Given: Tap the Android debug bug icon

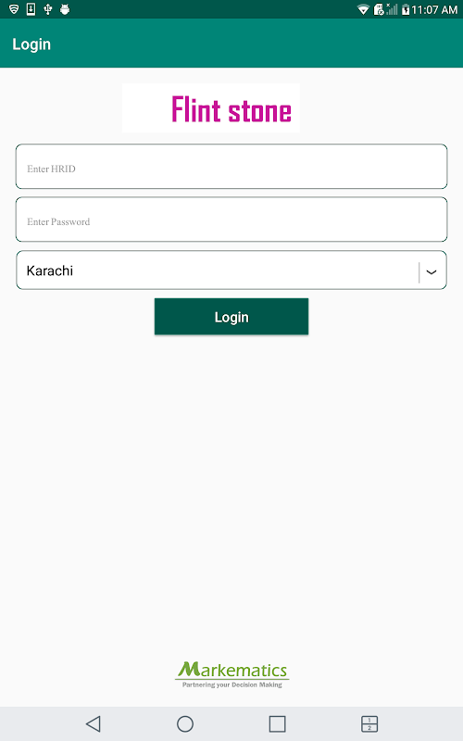Looking at the screenshot, I should 65,9.
